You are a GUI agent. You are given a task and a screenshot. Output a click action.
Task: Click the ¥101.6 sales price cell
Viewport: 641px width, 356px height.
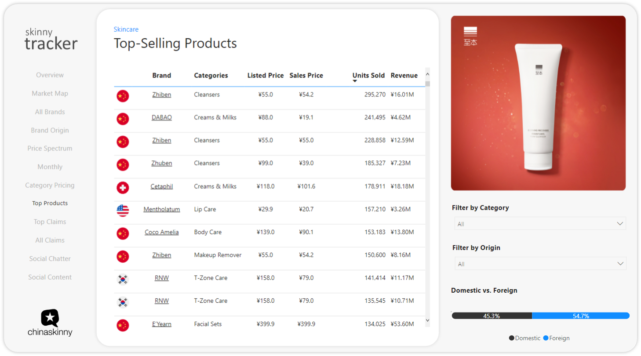click(306, 186)
